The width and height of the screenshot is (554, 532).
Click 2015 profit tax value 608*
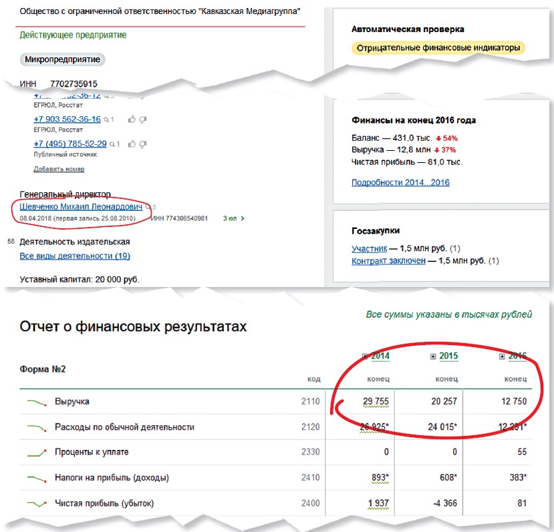click(x=448, y=478)
